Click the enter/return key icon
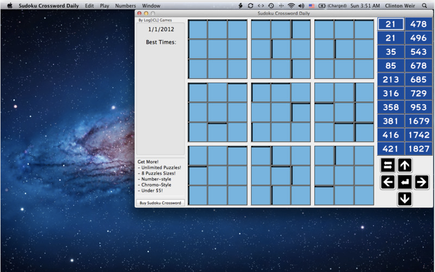Image resolution: width=435 pixels, height=272 pixels. pyautogui.click(x=405, y=182)
